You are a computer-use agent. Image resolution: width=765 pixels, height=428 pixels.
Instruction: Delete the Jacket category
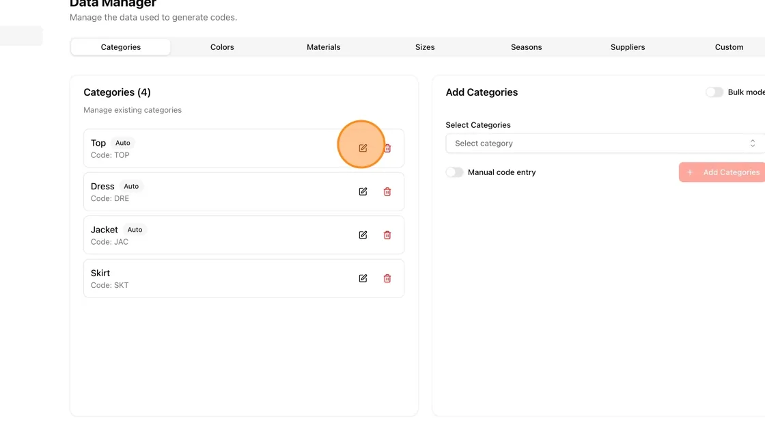(x=387, y=235)
